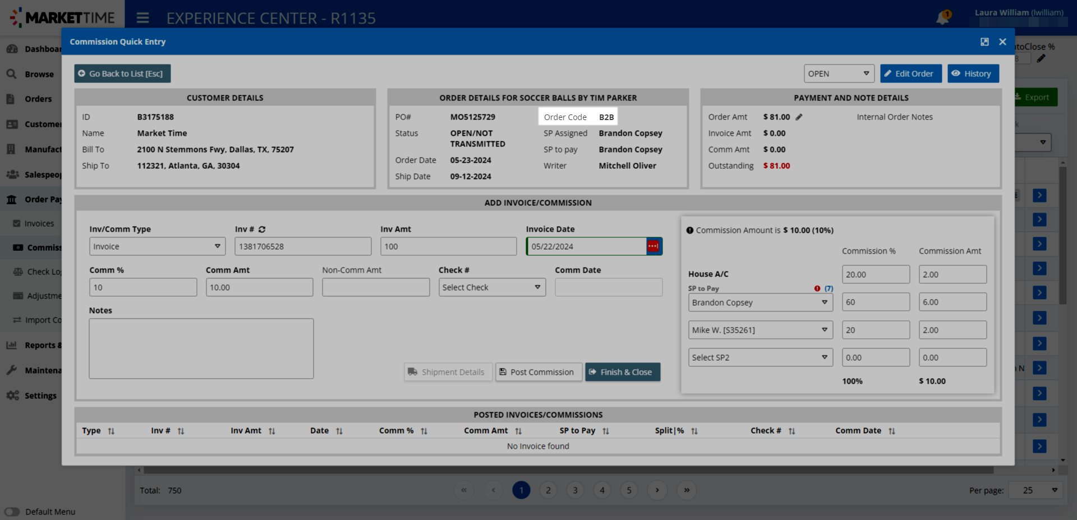Go to page 3 of the list
Viewport: 1077px width, 520px height.
[575, 490]
